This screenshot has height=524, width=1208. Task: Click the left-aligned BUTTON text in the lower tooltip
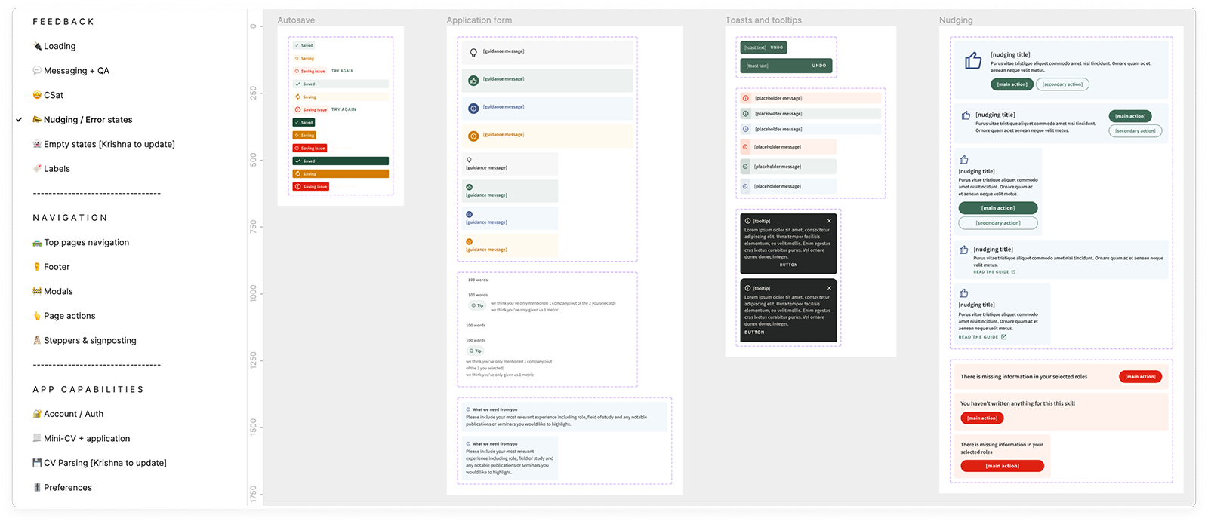point(754,332)
